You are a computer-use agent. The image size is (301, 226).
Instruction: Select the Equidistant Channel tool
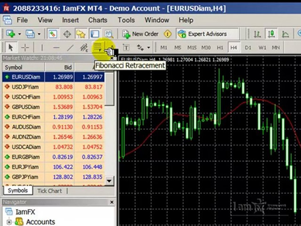[x=84, y=47]
